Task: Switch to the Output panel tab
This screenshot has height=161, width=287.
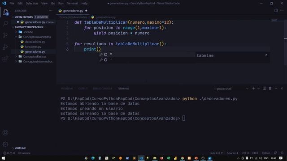Action: click(x=83, y=89)
